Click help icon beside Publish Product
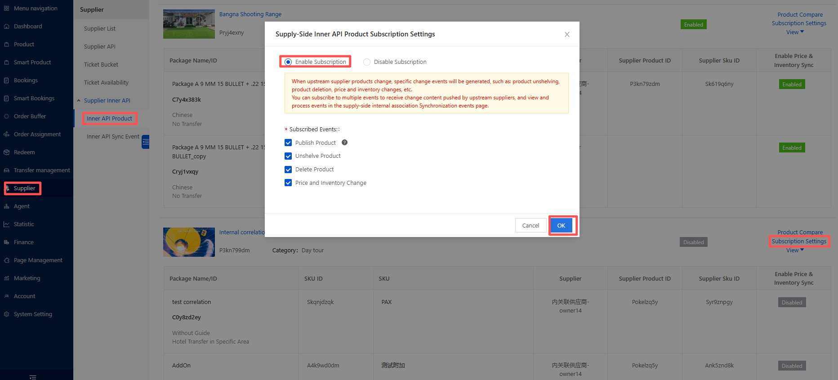The width and height of the screenshot is (838, 380). pos(344,143)
